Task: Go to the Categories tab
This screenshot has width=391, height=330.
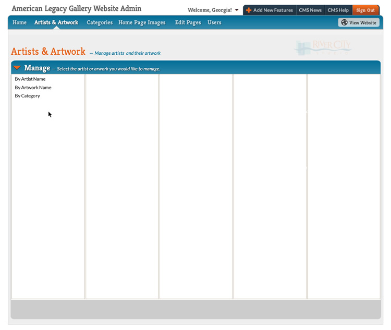Action: [100, 23]
